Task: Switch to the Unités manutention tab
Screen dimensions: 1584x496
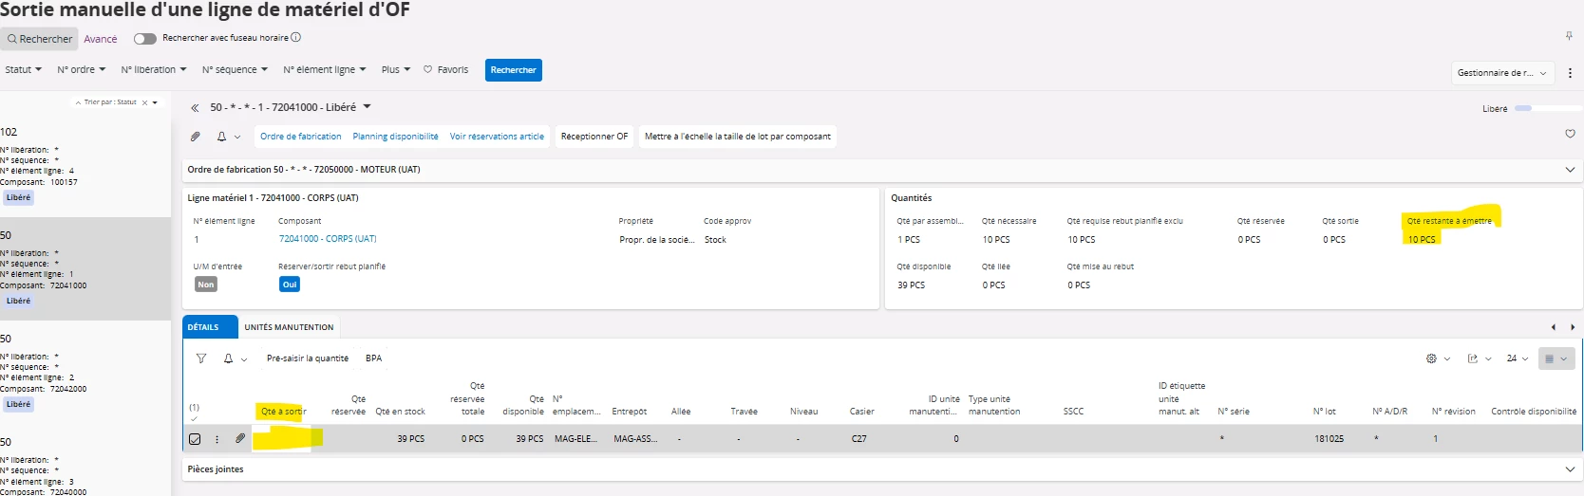Action: tap(289, 327)
